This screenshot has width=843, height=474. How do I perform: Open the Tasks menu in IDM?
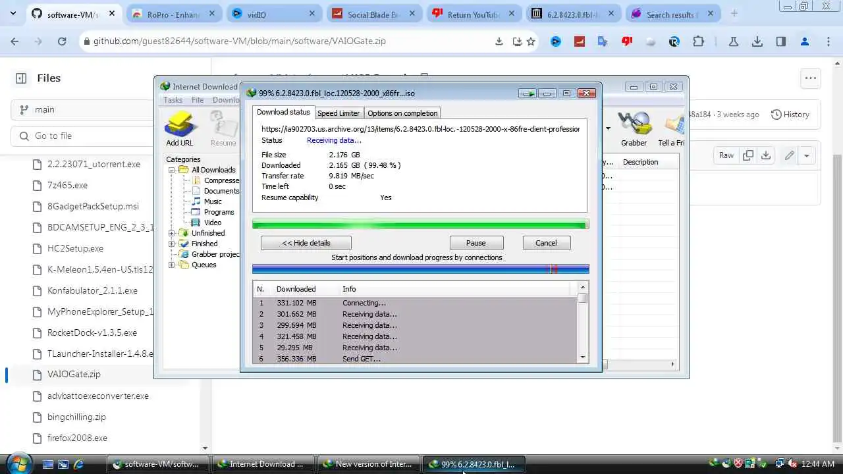pos(173,100)
